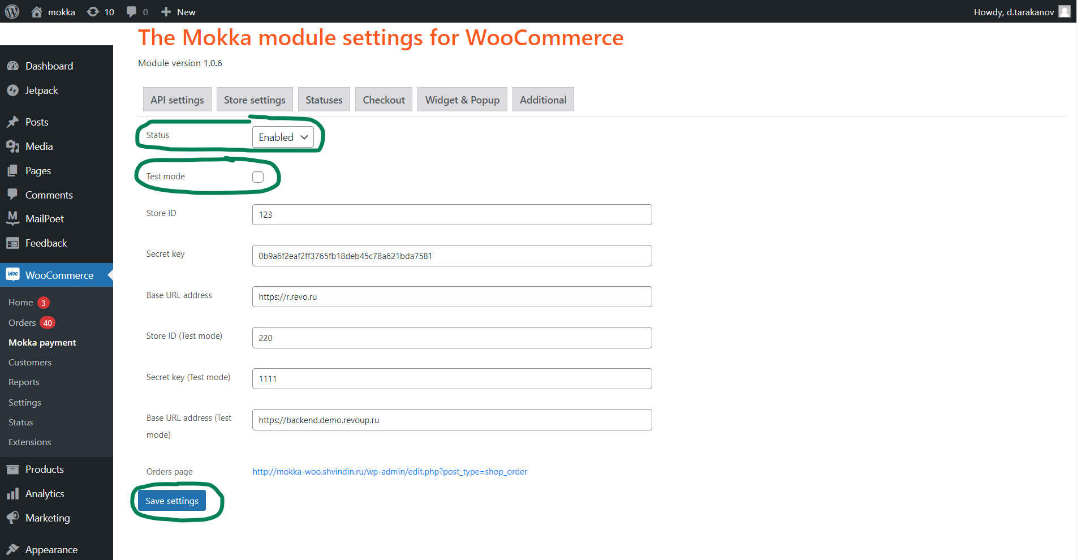1077x560 pixels.
Task: Open the mokka site home icon
Action: [37, 12]
